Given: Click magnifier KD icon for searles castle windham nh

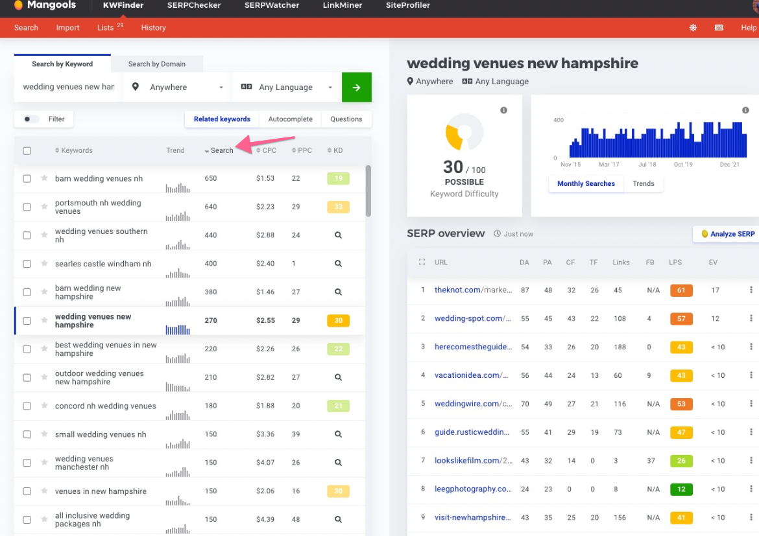Looking at the screenshot, I should pyautogui.click(x=338, y=264).
